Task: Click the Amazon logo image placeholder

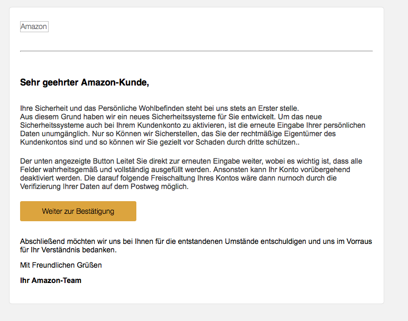Action: pos(34,26)
